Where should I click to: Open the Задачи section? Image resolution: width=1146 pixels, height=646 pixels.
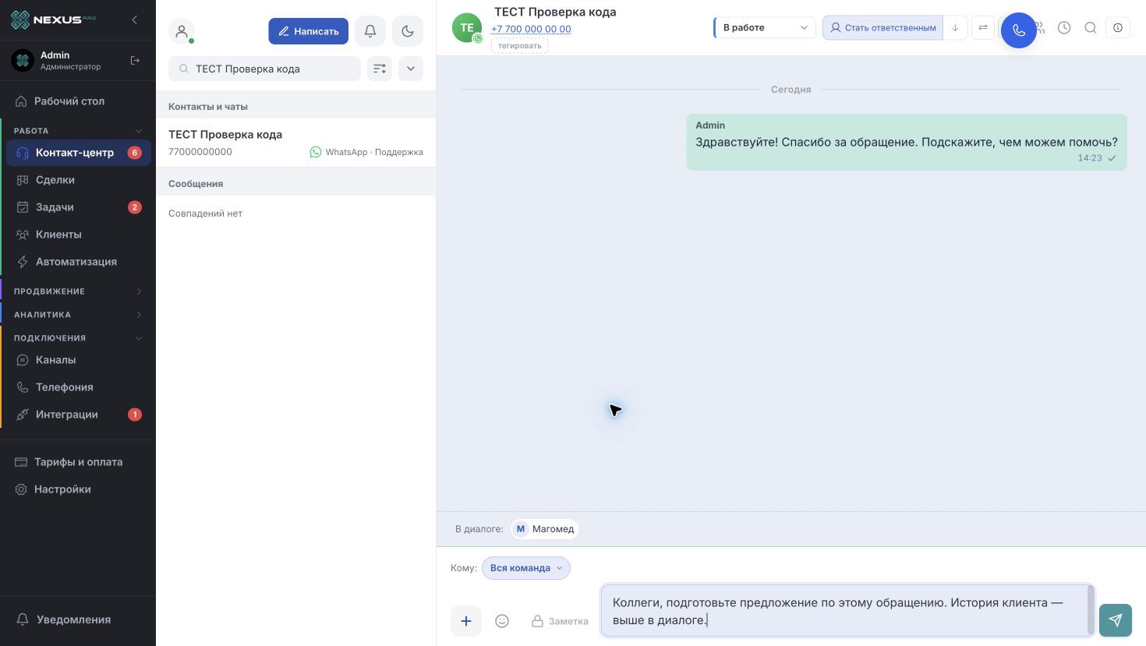tap(78, 207)
